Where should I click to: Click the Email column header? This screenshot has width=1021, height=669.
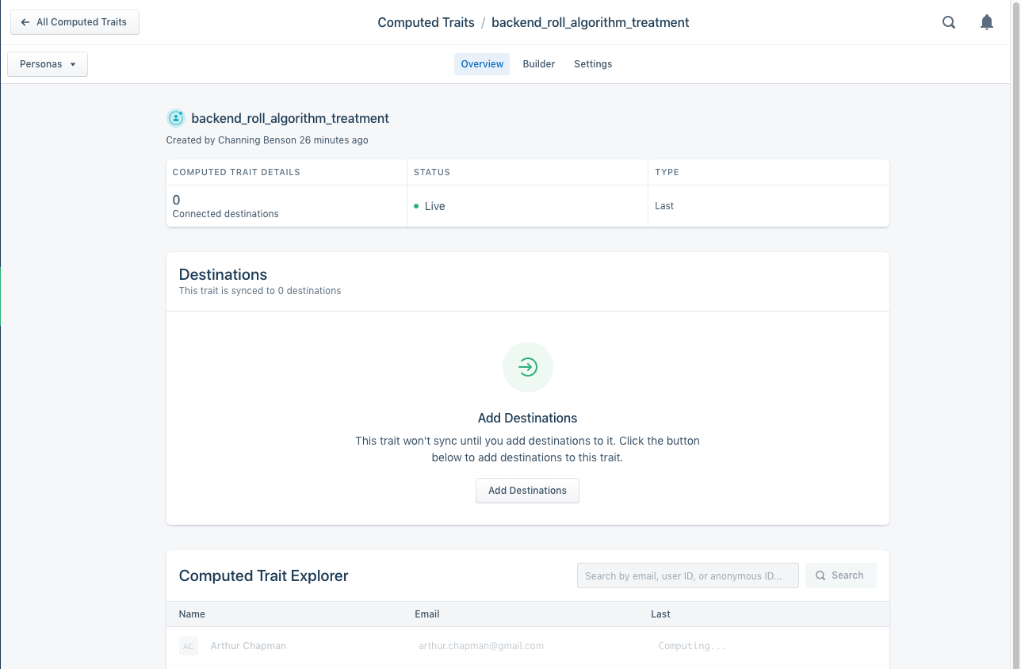[426, 614]
